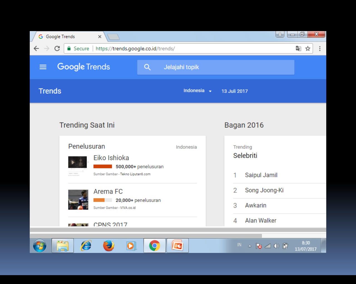Click the Bagan 2016 heading
The width and height of the screenshot is (356, 284).
point(244,125)
